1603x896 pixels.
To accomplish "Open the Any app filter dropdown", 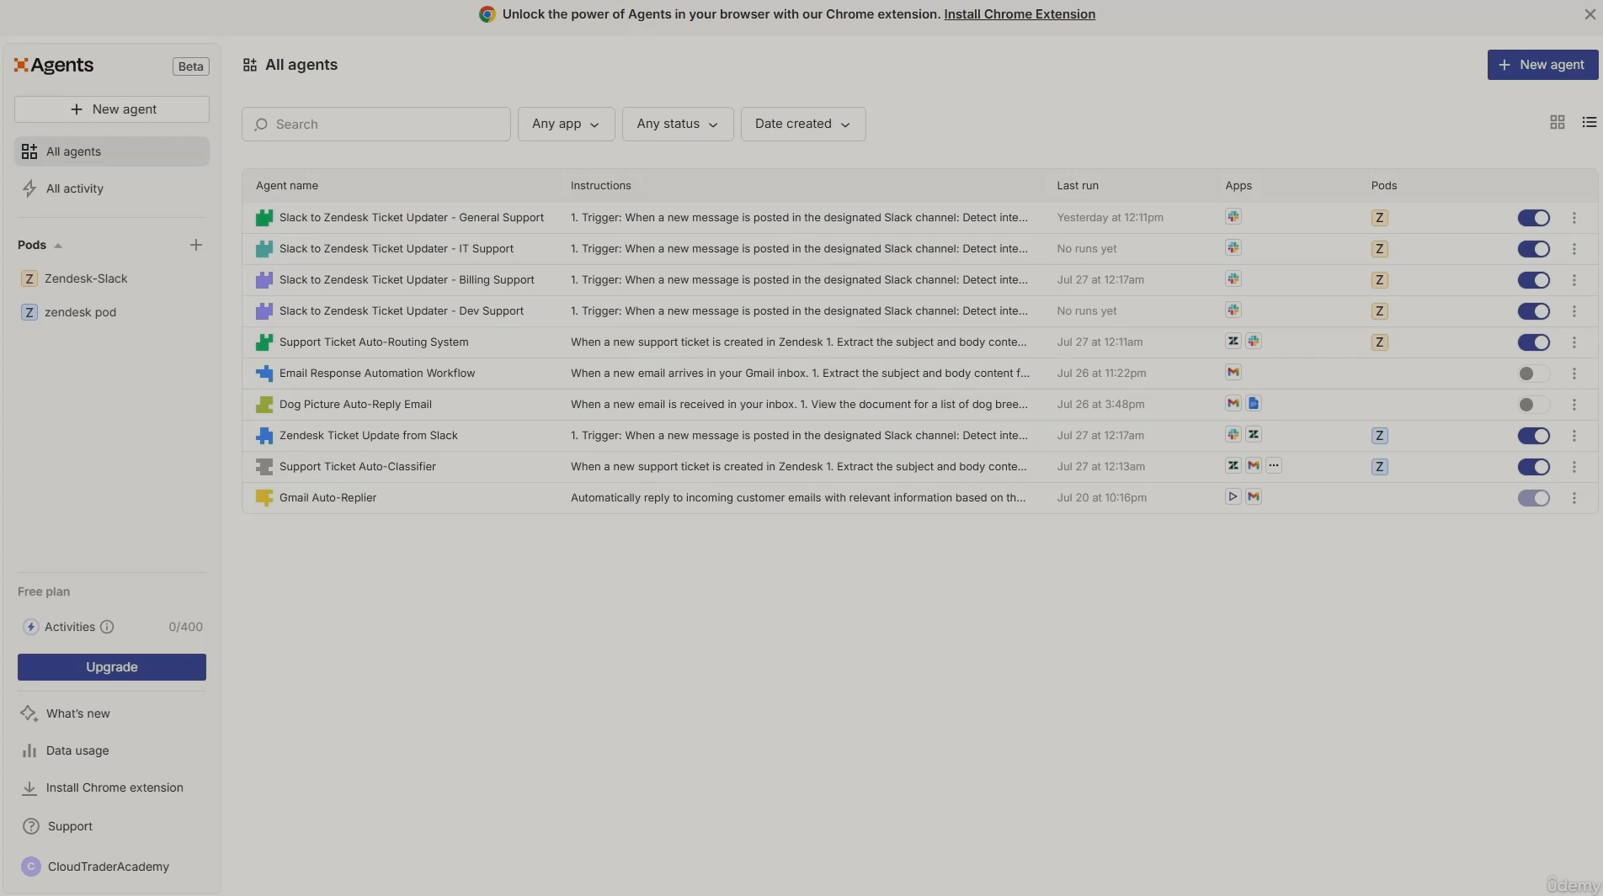I will (566, 124).
